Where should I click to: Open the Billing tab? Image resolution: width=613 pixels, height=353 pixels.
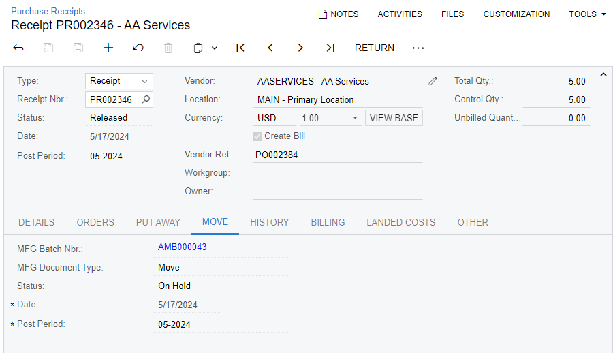(328, 222)
